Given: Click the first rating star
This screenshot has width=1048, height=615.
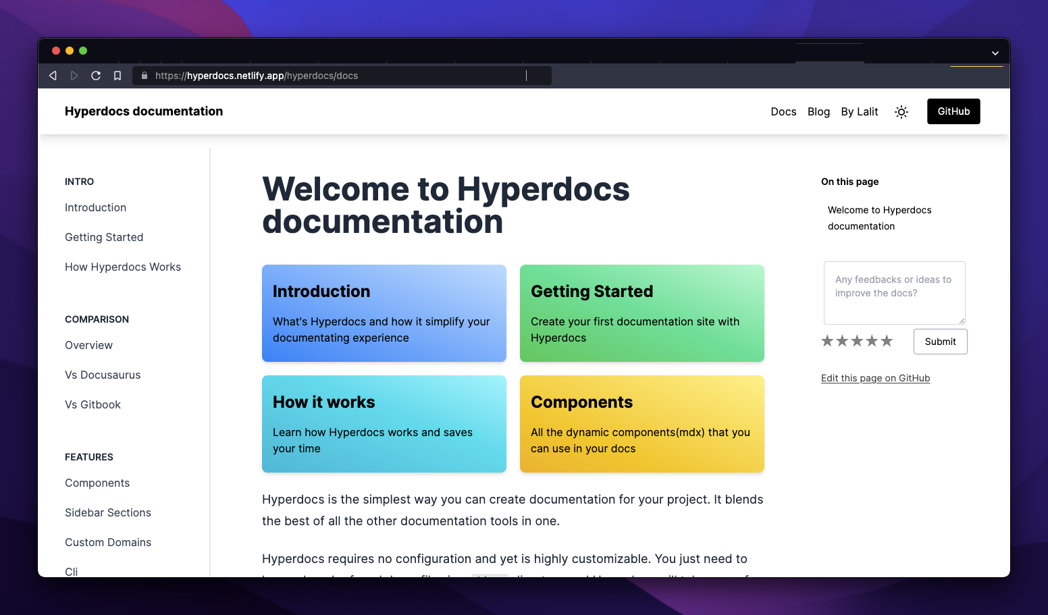Looking at the screenshot, I should point(827,341).
